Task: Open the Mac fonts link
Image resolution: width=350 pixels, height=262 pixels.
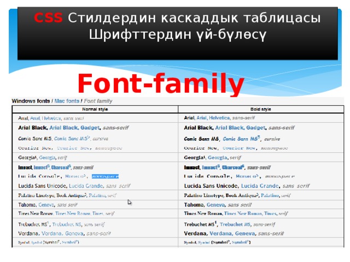Action: (x=67, y=101)
